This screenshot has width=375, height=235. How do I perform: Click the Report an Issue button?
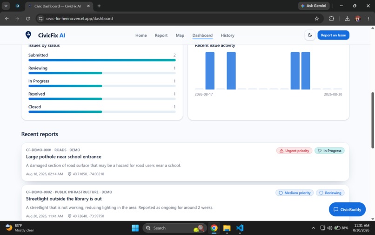tap(333, 35)
